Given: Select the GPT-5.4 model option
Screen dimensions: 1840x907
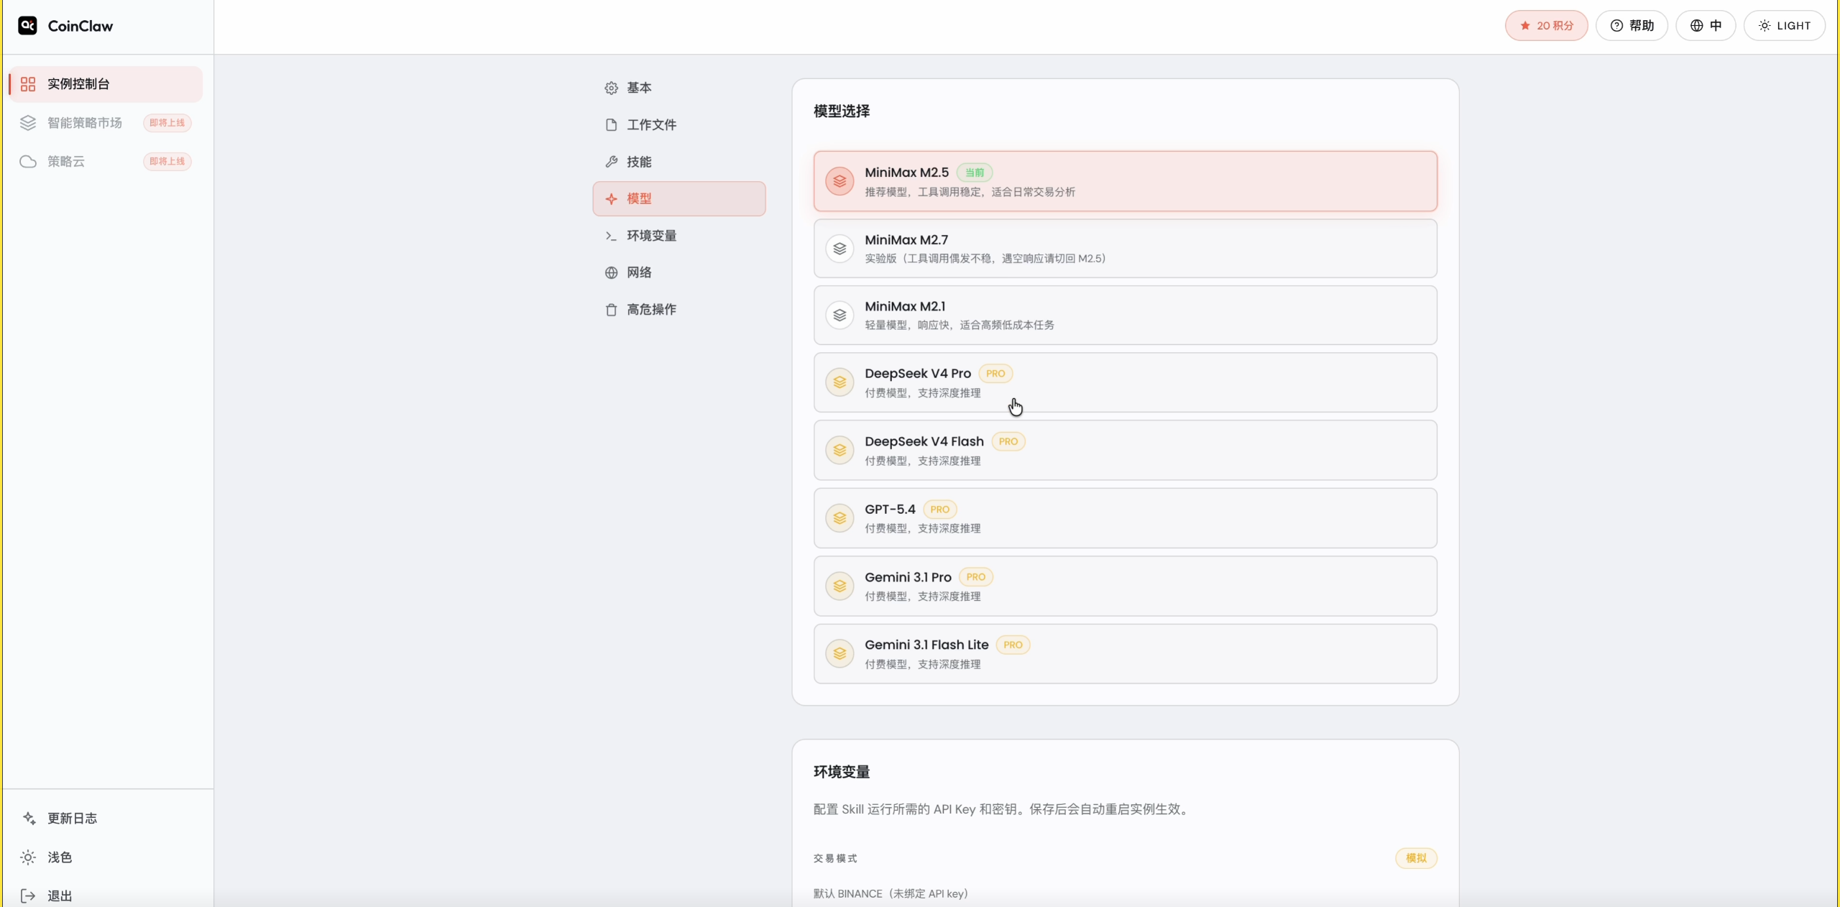Looking at the screenshot, I should 1125,518.
